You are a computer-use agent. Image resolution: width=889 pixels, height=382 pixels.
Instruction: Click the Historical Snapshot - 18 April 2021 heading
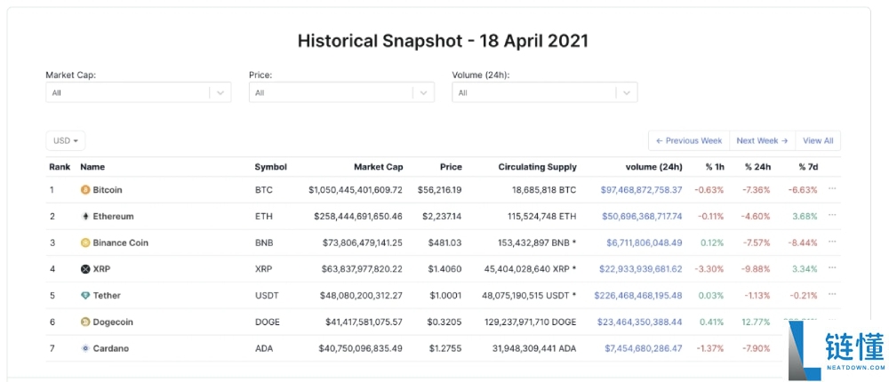[x=444, y=42]
